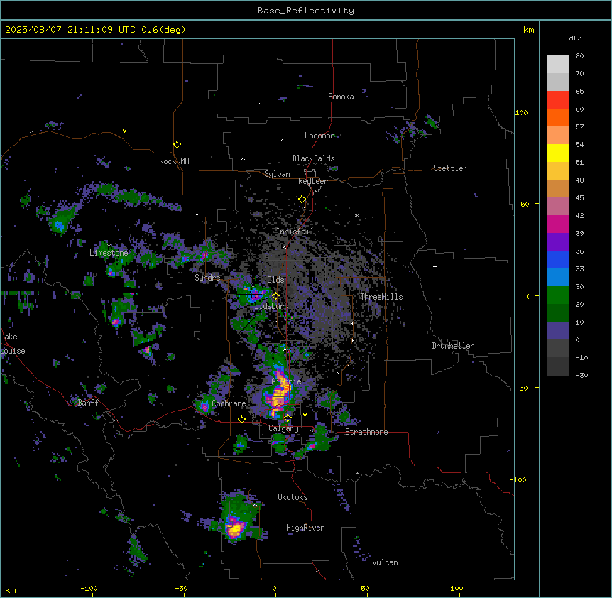The image size is (612, 598).
Task: Click the yellow V marker east of Calgary
Action: point(305,415)
